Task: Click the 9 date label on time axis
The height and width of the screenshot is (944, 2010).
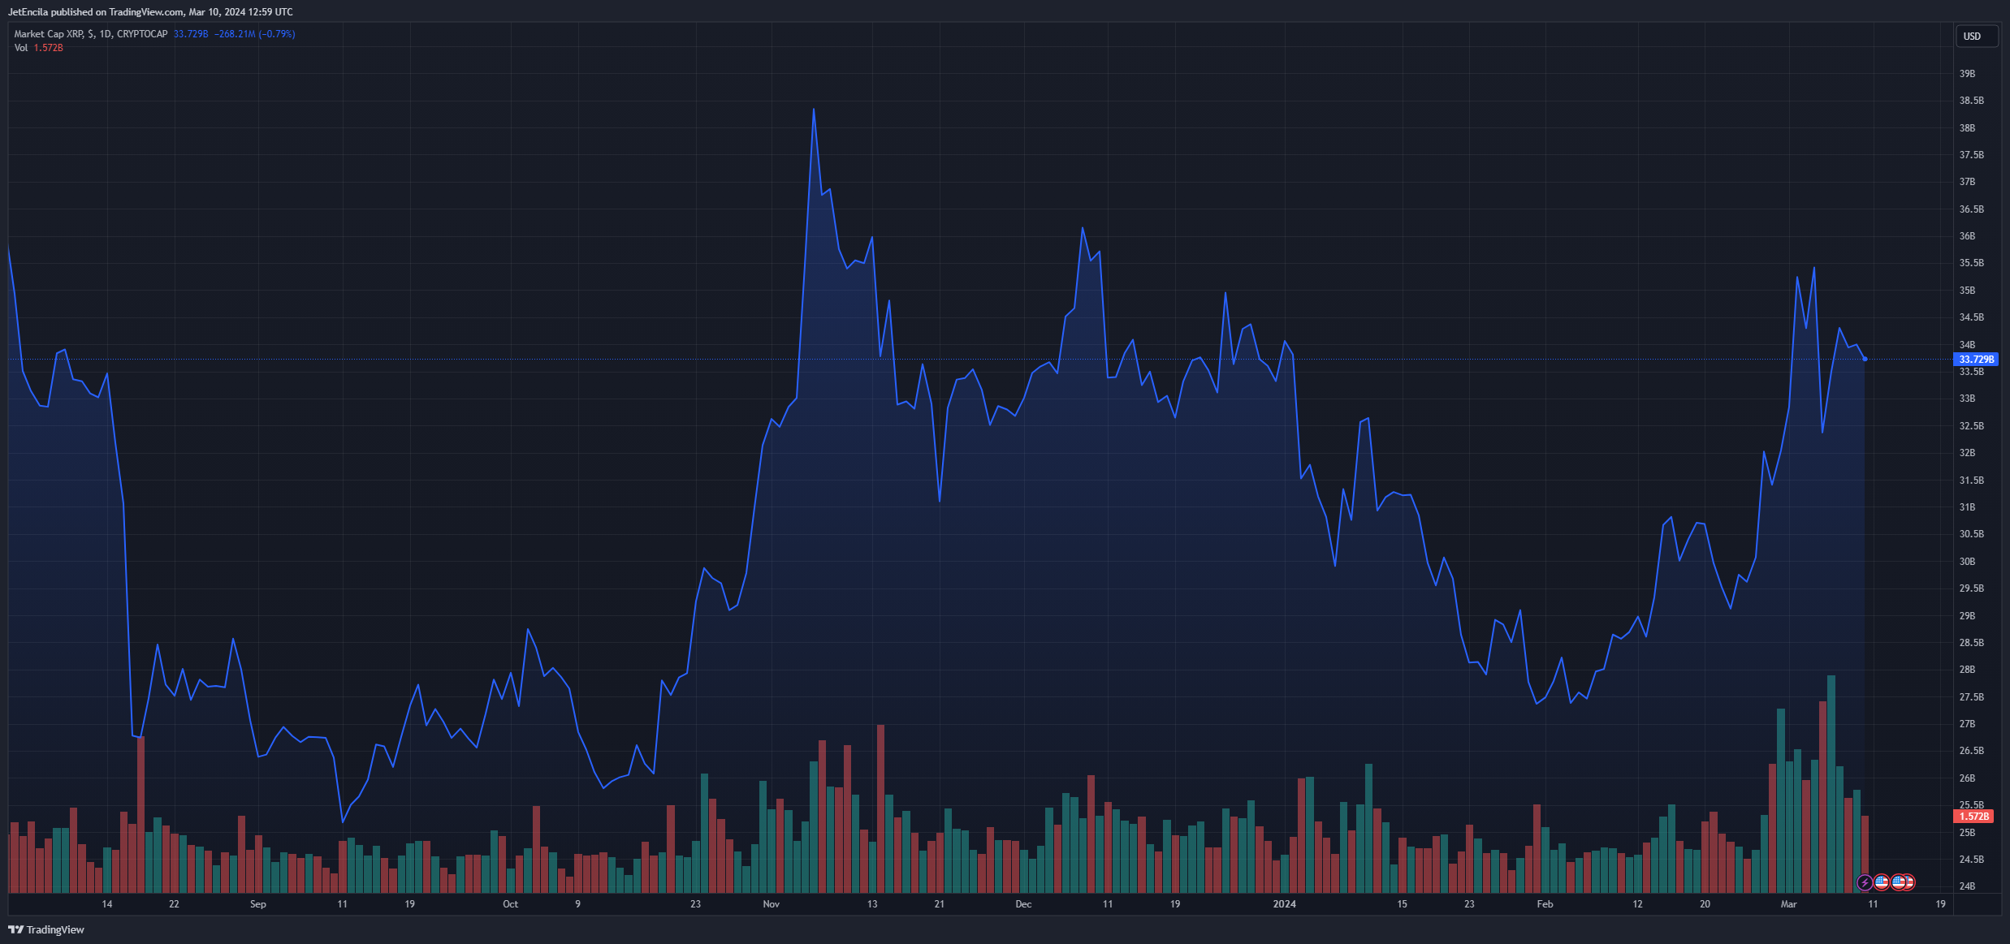Action: 577,904
